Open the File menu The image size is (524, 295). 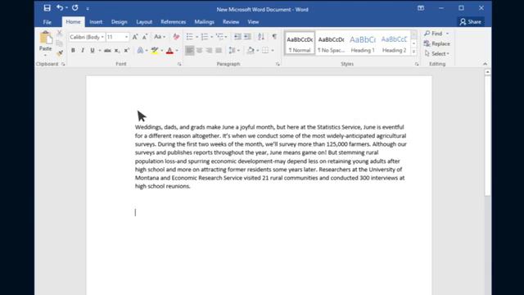(47, 22)
